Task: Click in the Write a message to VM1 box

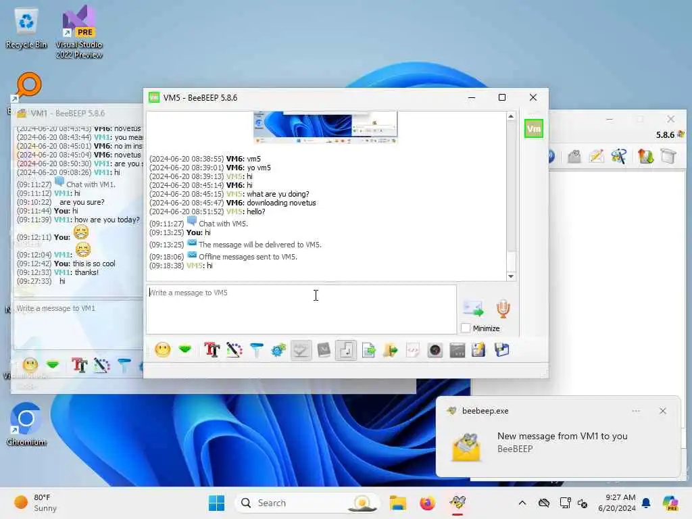Action: (78, 324)
